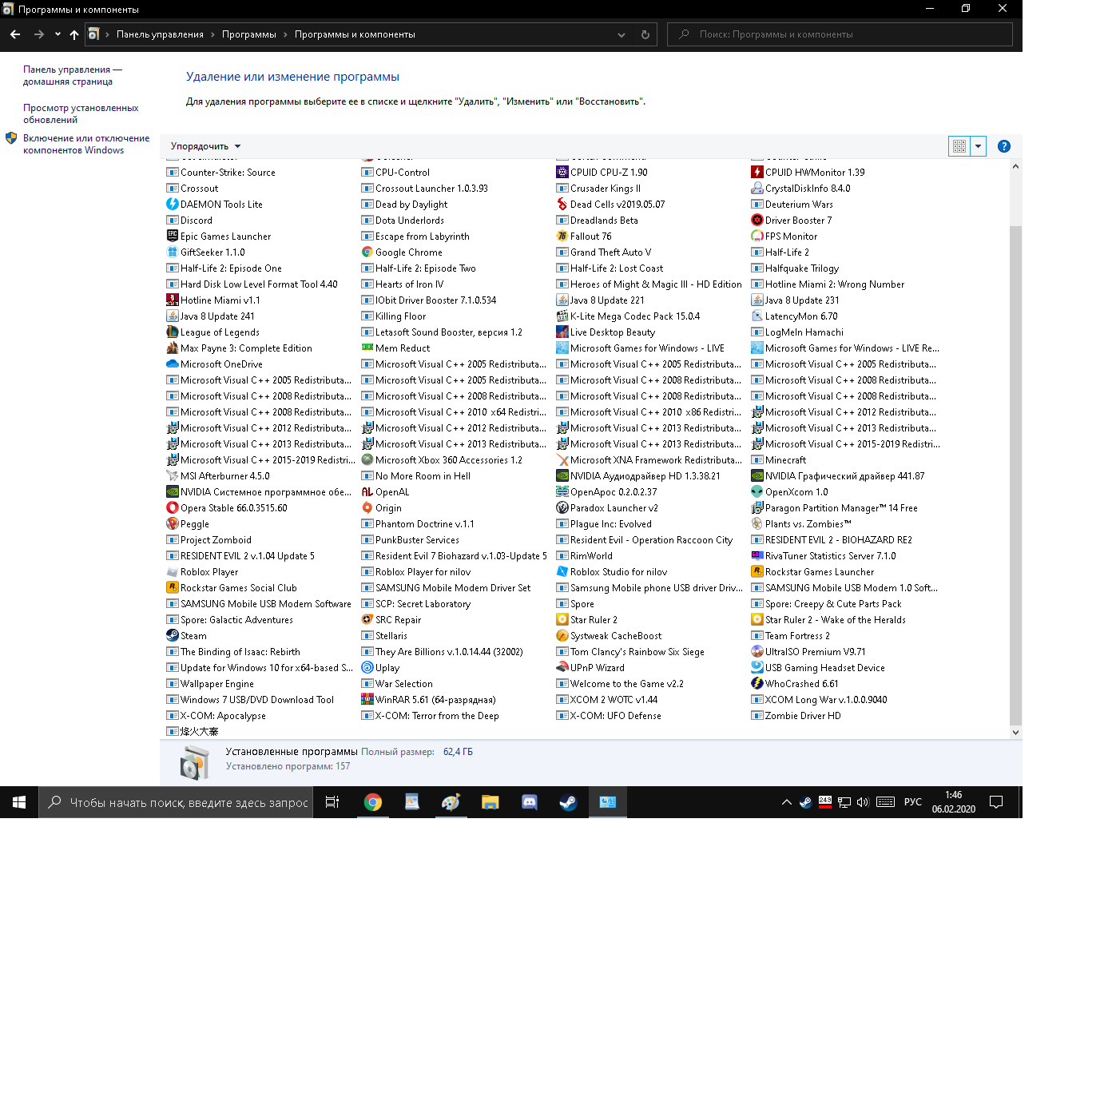Click the CPUID HWMonitor 1.39 icon
Screen dimensions: 1112x1093
[757, 173]
